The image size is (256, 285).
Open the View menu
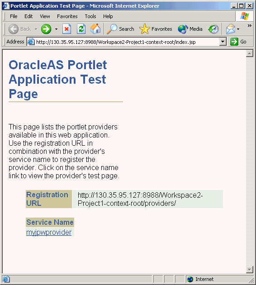tap(45, 16)
